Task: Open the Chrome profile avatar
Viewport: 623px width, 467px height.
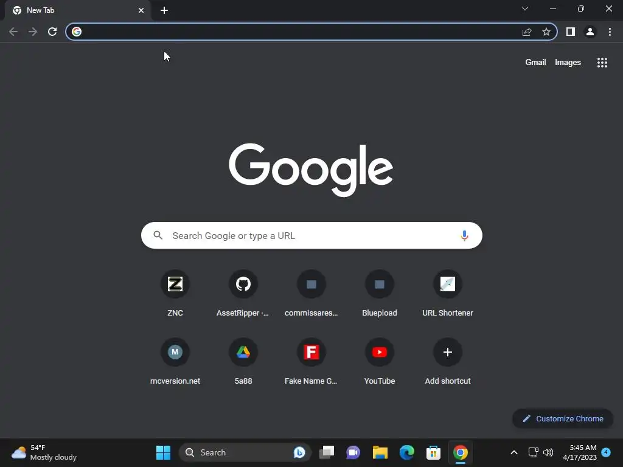Action: tap(590, 32)
